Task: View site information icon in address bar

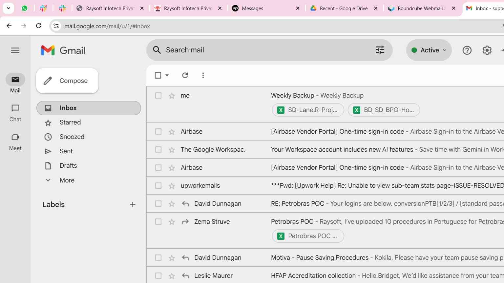Action: pyautogui.click(x=56, y=26)
